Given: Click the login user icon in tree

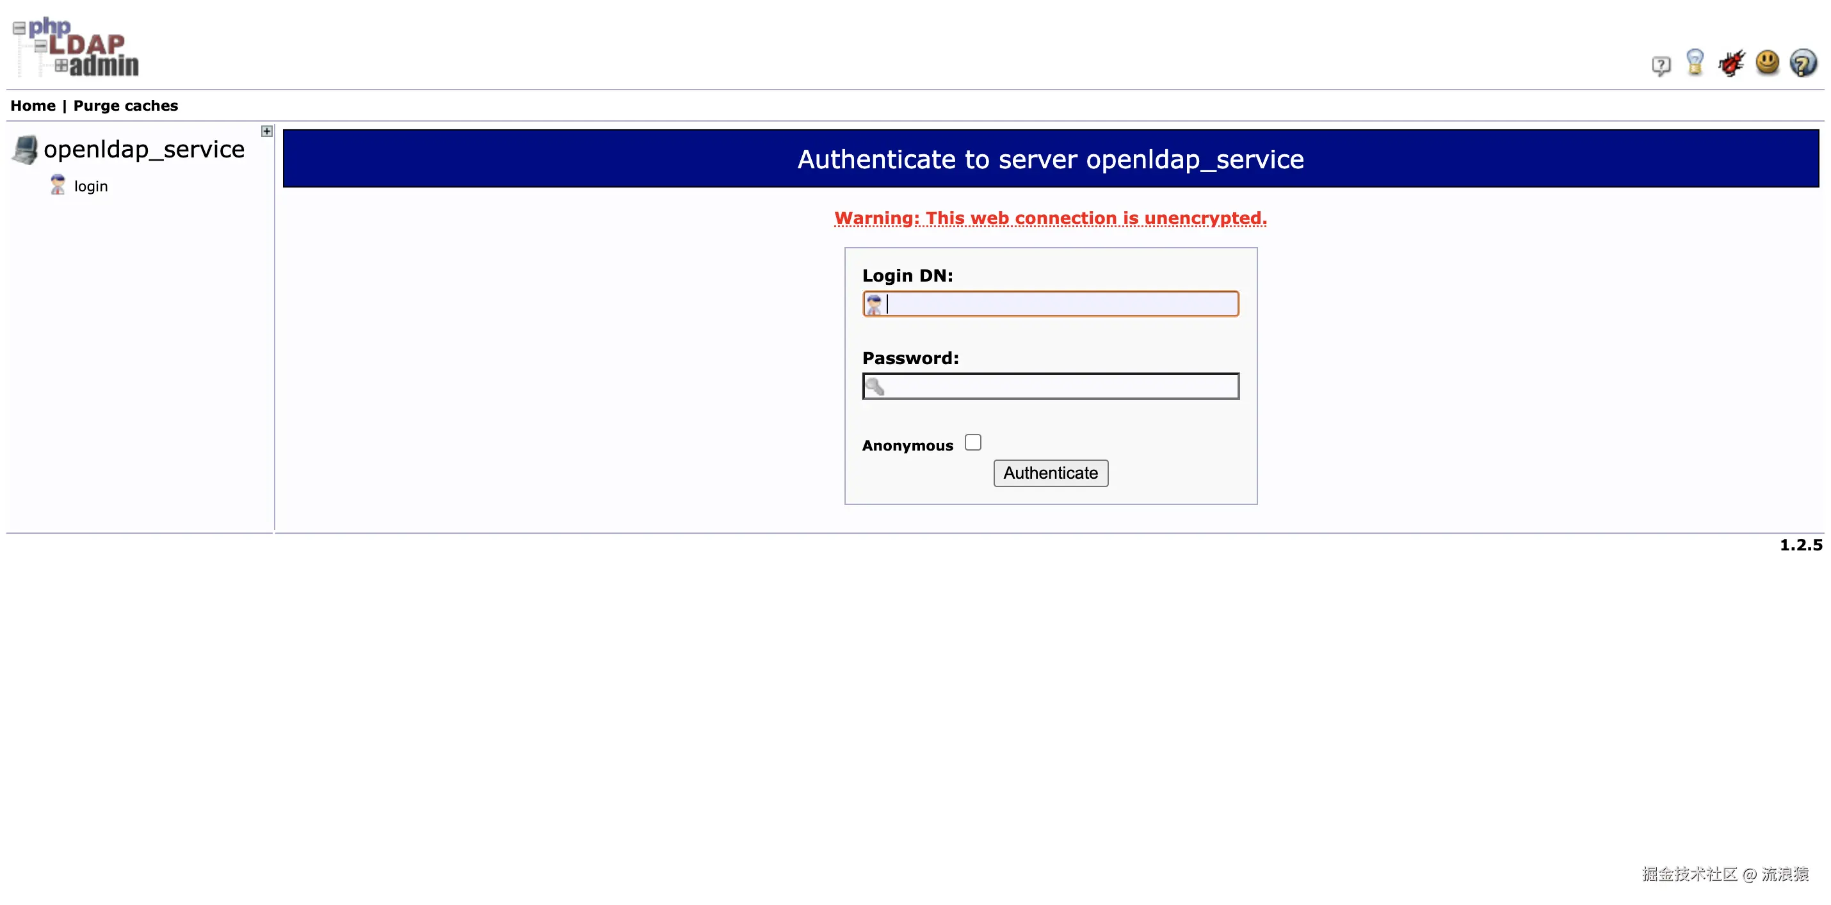Looking at the screenshot, I should (x=58, y=186).
